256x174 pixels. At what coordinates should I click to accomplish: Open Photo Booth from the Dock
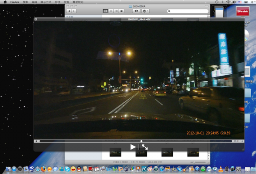click(91, 169)
